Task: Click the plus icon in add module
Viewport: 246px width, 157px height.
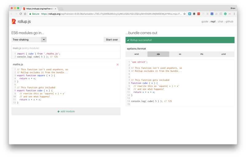Action: coord(58,112)
